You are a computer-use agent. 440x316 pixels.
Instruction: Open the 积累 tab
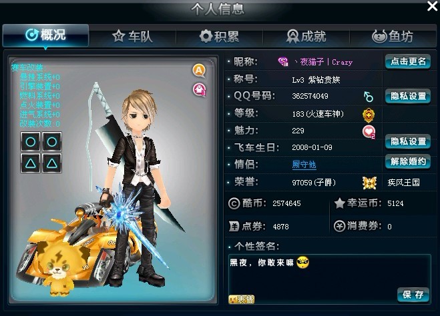(219, 37)
